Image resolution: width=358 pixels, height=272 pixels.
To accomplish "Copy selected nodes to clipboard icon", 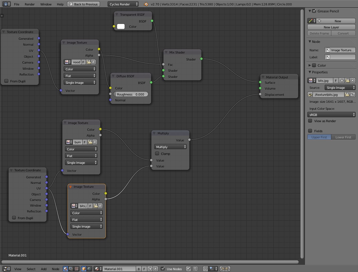I will coord(222,269).
